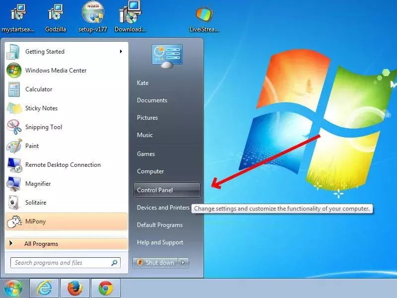Select Devices and Printers
Image resolution: width=397 pixels, height=298 pixels.
tap(163, 208)
